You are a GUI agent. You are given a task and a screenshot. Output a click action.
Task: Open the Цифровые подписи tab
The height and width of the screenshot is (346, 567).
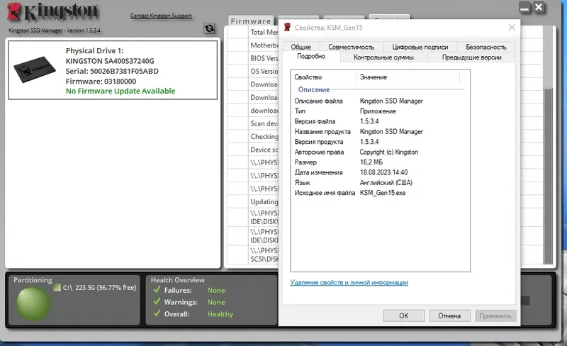click(420, 47)
